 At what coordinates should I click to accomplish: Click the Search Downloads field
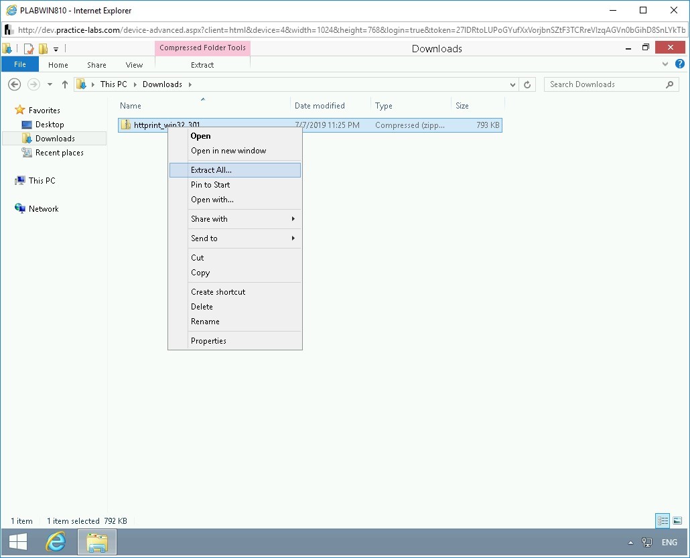tap(603, 84)
